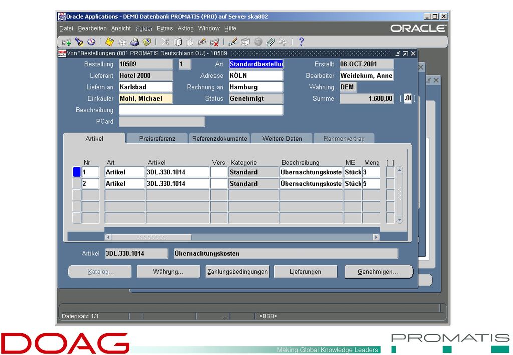Click the New Record toolbar icon
513x355 pixels.
click(67, 42)
